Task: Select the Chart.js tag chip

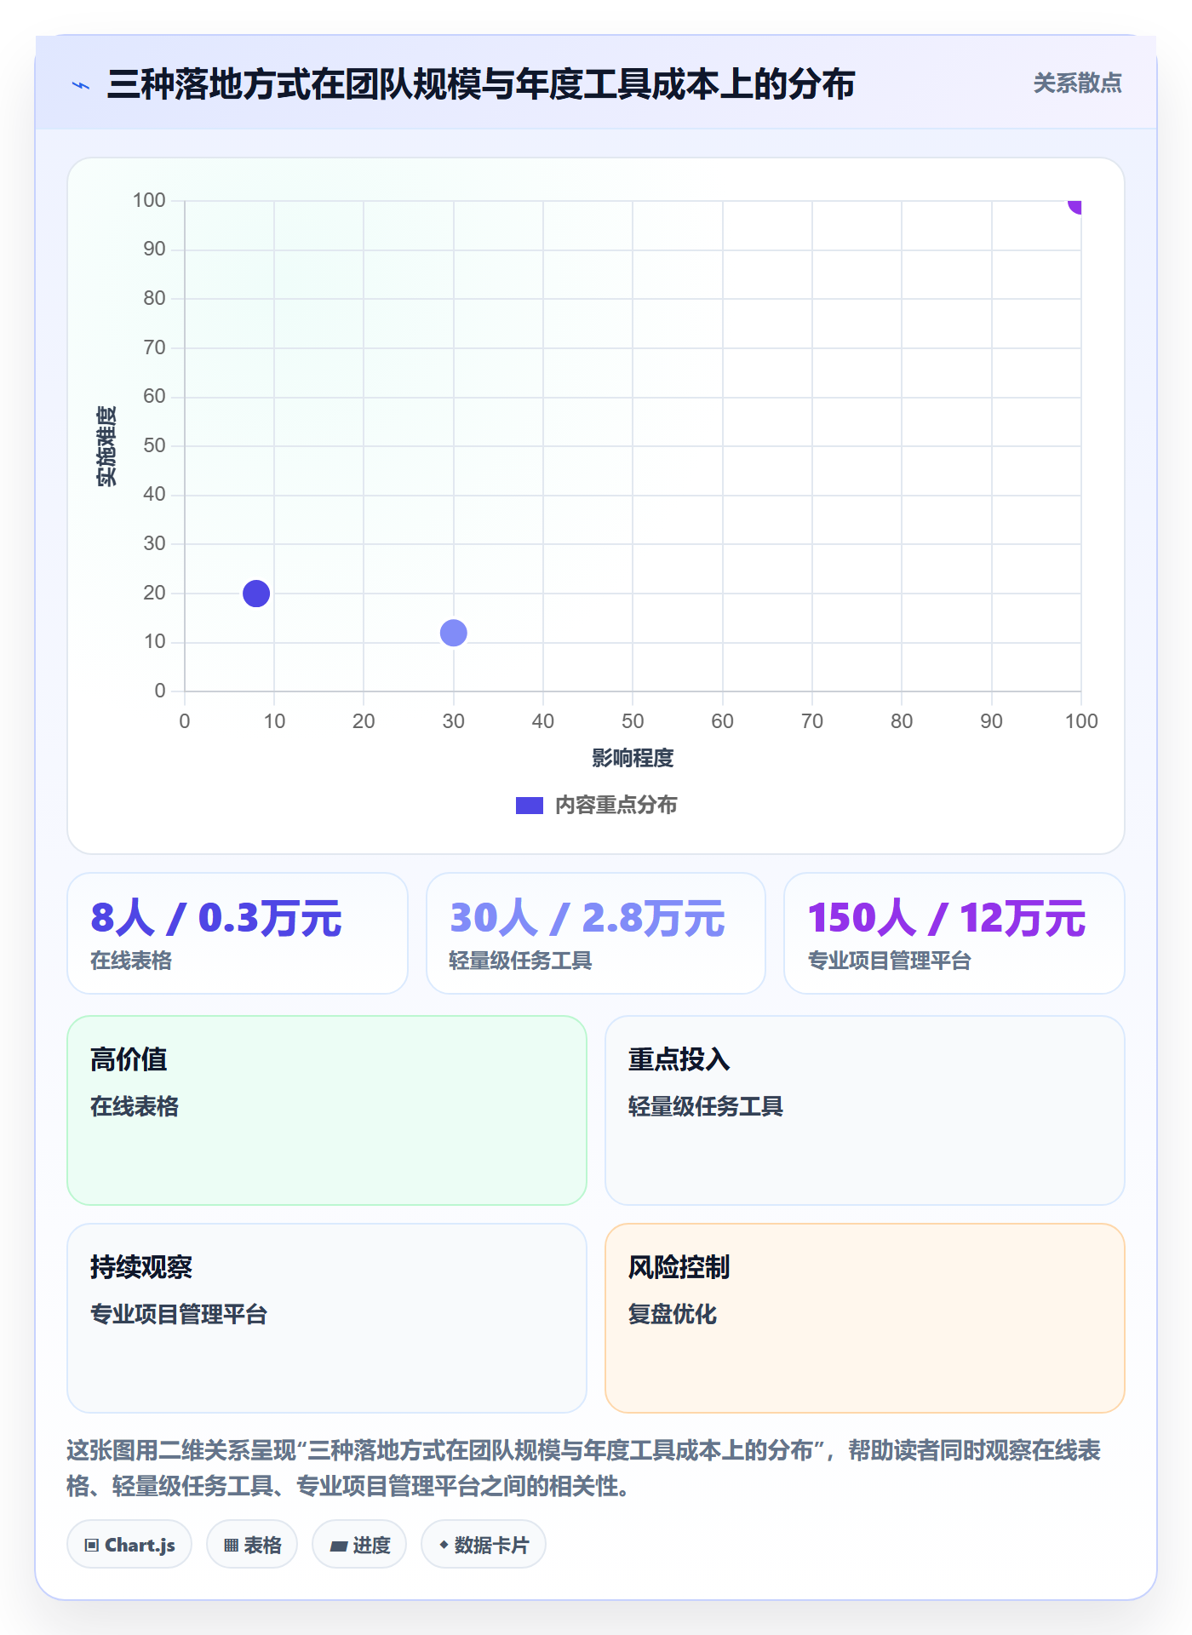Action: coord(129,1545)
